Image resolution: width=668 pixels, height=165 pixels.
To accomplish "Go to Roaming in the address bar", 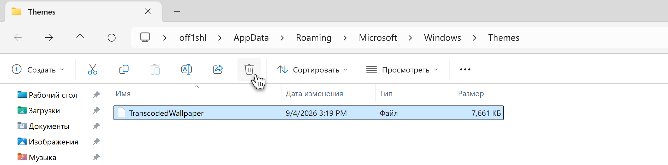I will pyautogui.click(x=314, y=38).
